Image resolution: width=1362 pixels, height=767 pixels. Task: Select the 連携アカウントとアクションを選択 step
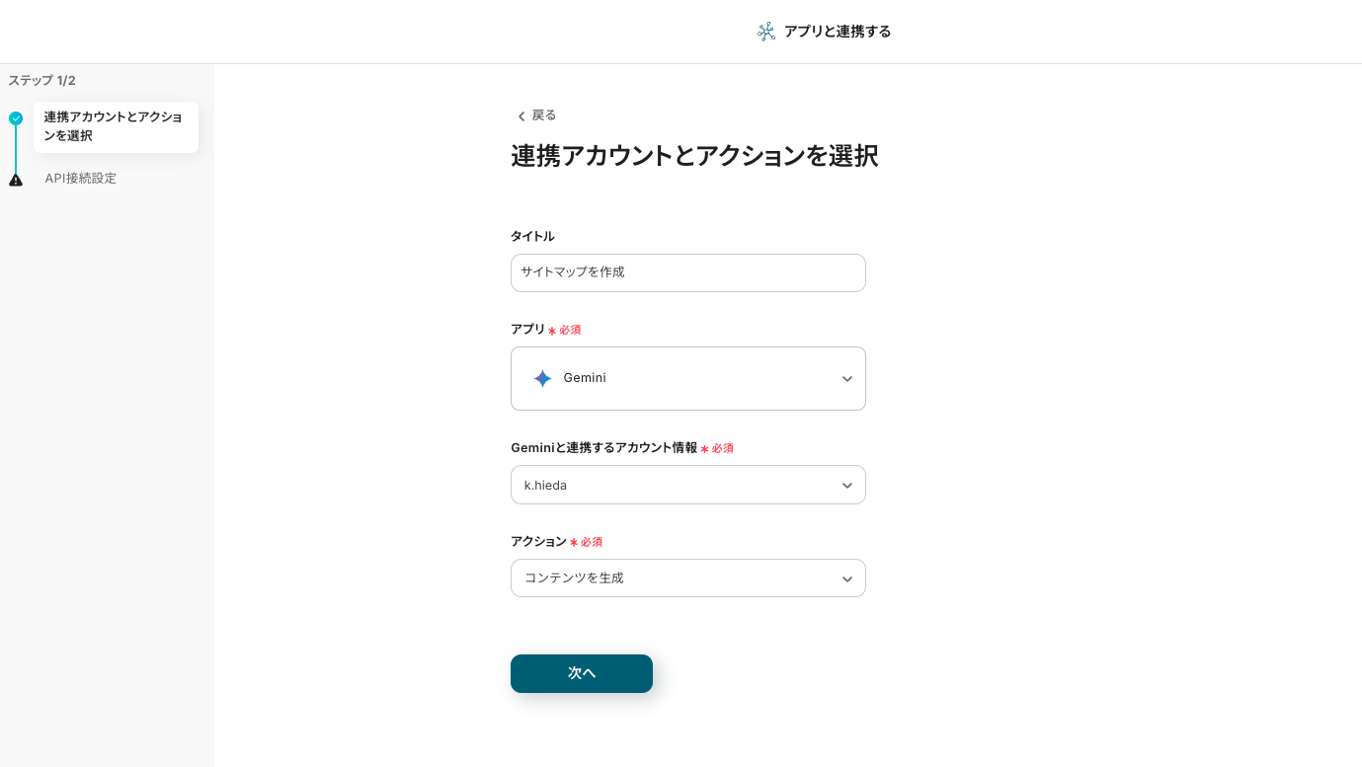pyautogui.click(x=115, y=126)
